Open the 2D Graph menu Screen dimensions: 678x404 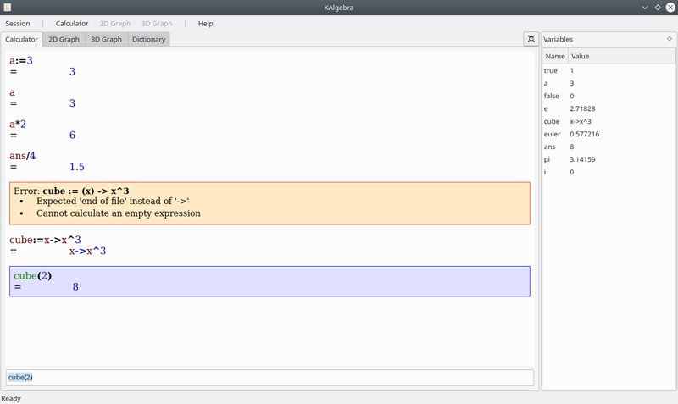(115, 24)
